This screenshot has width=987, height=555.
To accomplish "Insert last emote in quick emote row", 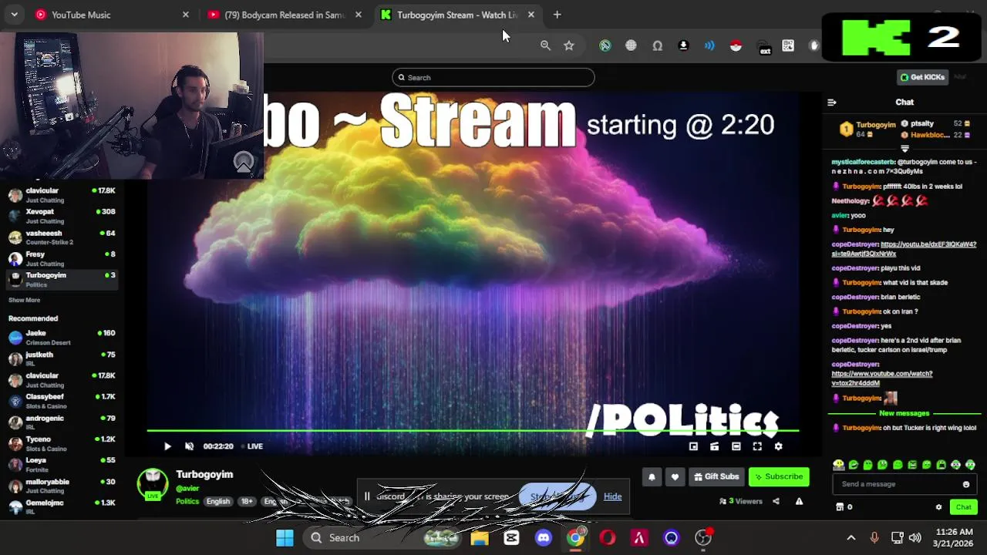I will tap(970, 465).
